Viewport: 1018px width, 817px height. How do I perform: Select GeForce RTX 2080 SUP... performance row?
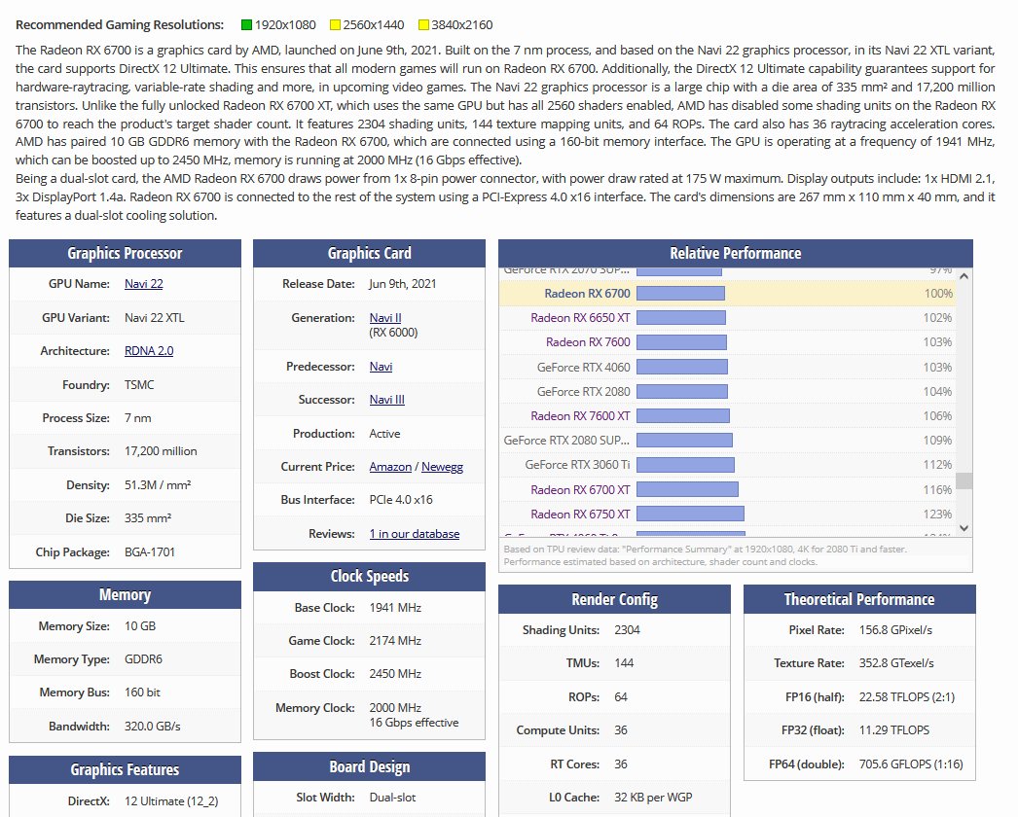(x=727, y=440)
